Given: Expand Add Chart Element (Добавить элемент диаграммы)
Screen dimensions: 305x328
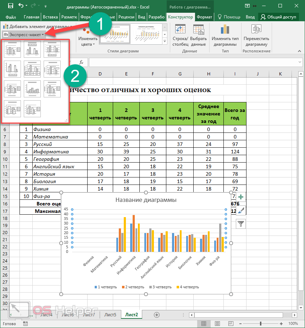Looking at the screenshot, I should (37, 27).
